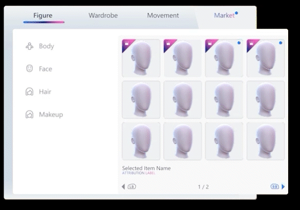
Task: Select first premium head thumbnail with crown
Action: click(x=141, y=58)
